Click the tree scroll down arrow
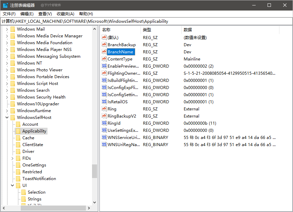The image size is (293, 212). pos(94,202)
